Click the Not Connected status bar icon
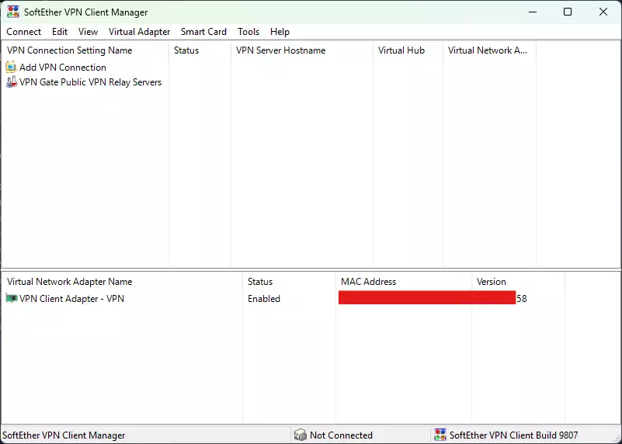The image size is (622, 444). pyautogui.click(x=301, y=435)
